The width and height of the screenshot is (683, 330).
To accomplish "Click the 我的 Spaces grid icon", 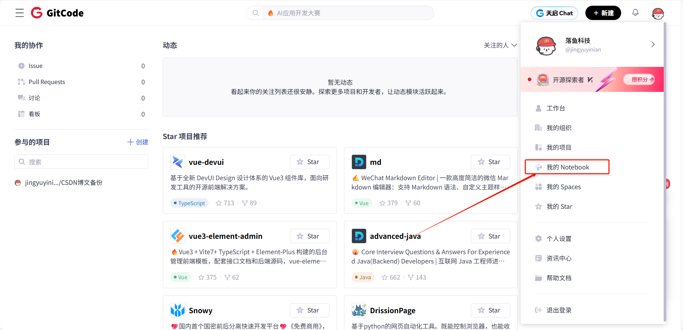I will pos(539,187).
